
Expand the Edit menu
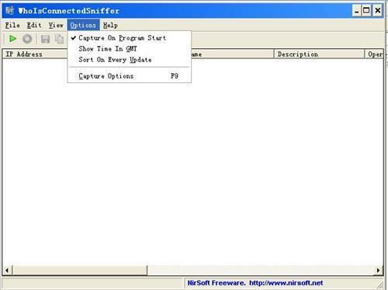(x=34, y=26)
